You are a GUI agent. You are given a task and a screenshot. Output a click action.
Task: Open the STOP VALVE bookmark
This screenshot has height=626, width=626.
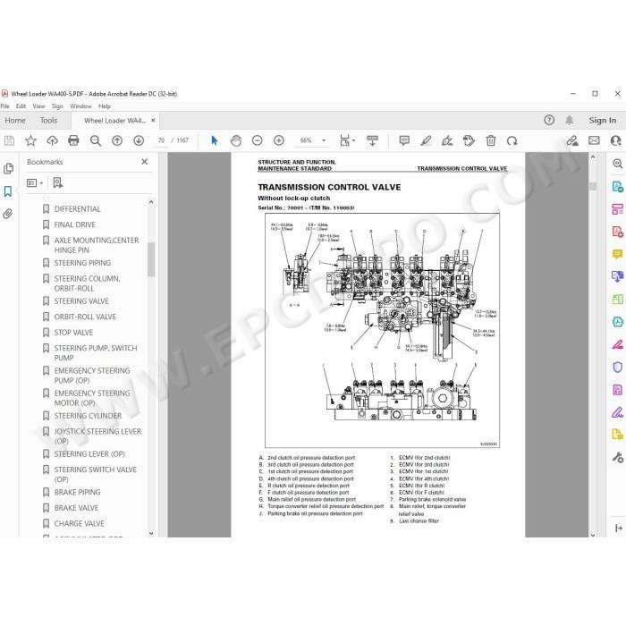(x=73, y=332)
